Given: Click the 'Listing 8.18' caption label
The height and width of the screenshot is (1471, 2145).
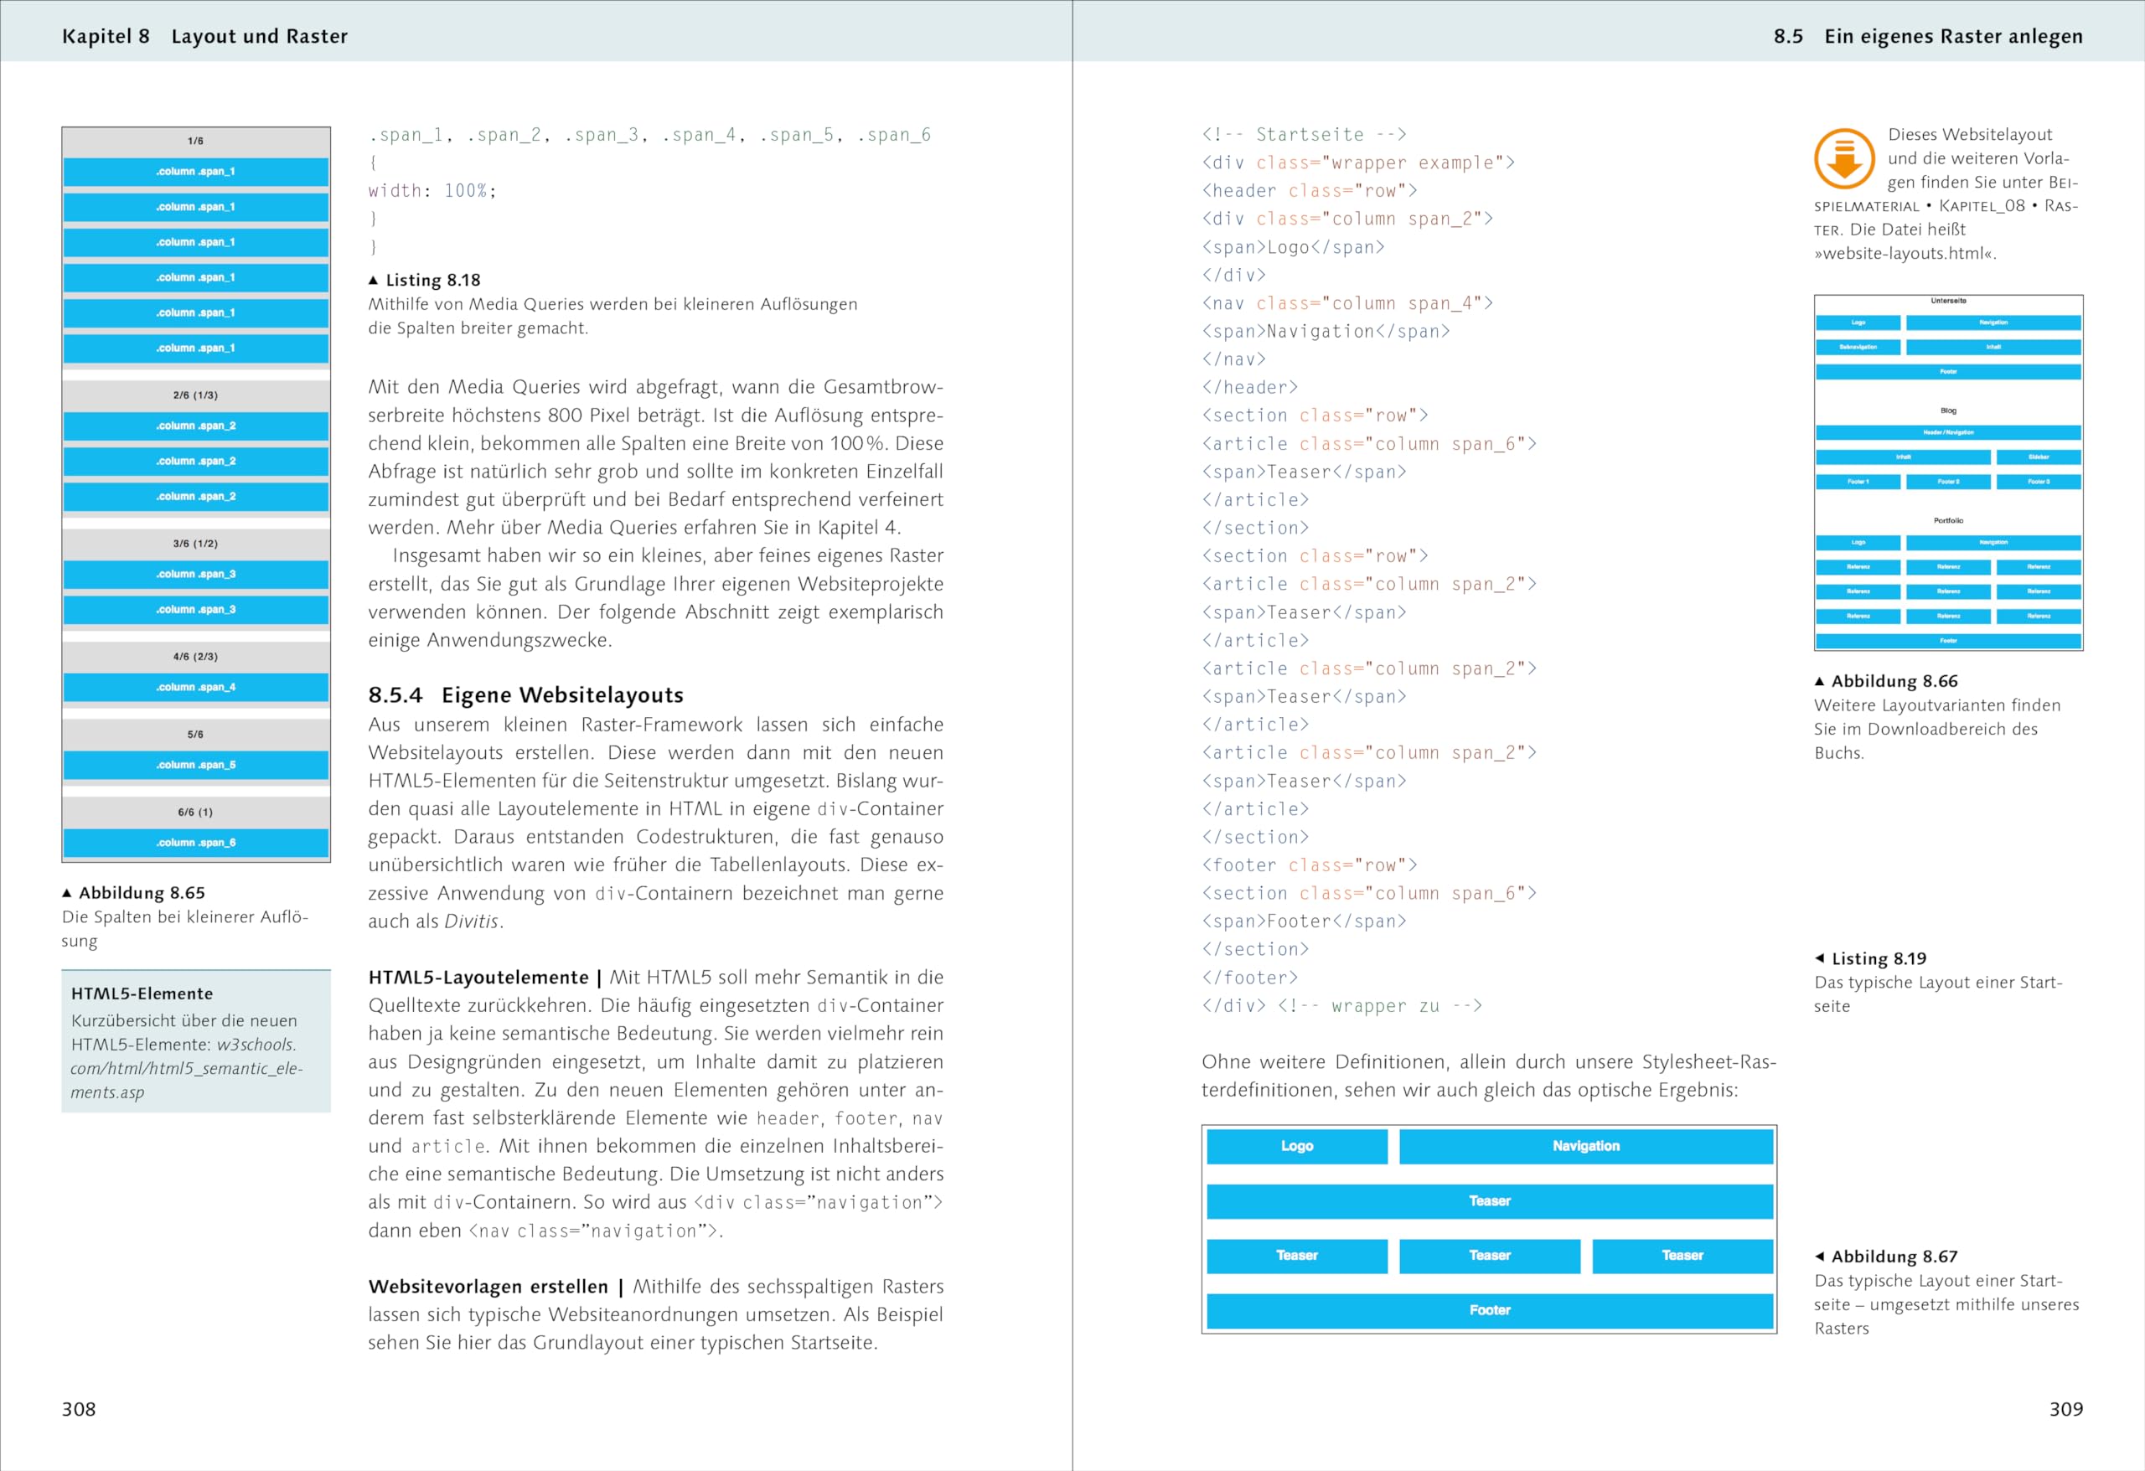Looking at the screenshot, I should point(433,280).
